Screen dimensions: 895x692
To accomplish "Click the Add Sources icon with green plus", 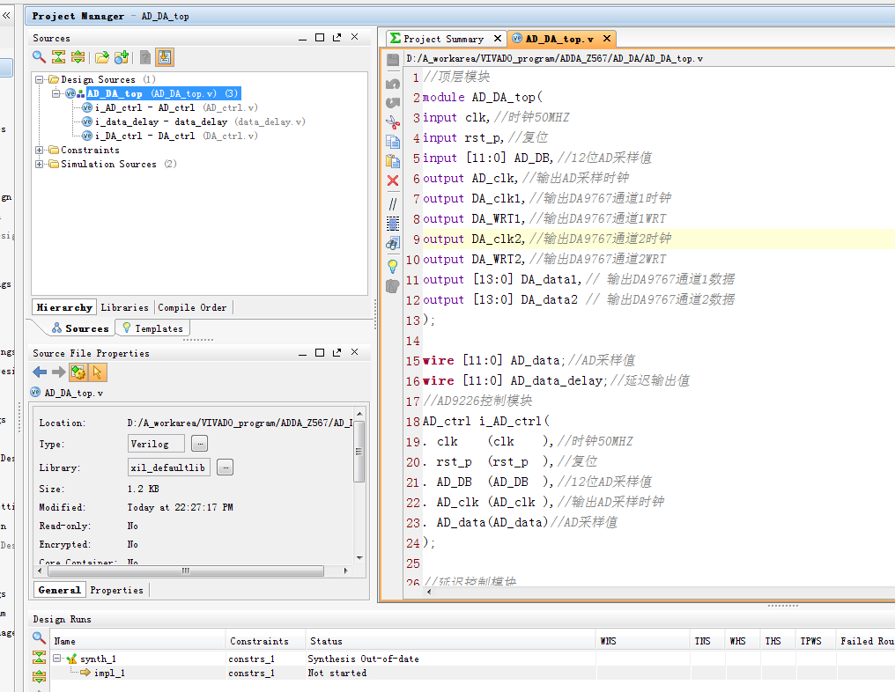I will 122,57.
